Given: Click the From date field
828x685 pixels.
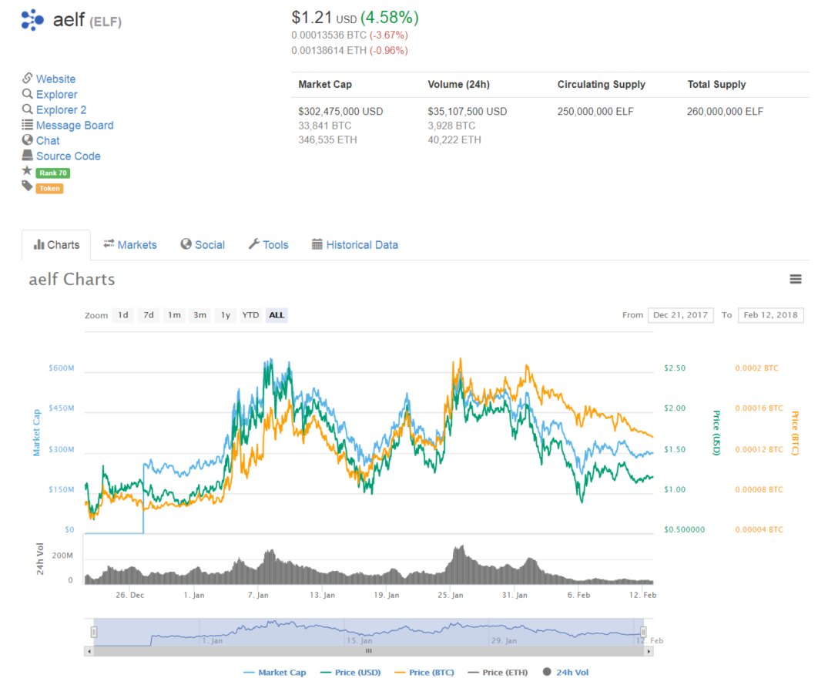Looking at the screenshot, I should pos(680,315).
